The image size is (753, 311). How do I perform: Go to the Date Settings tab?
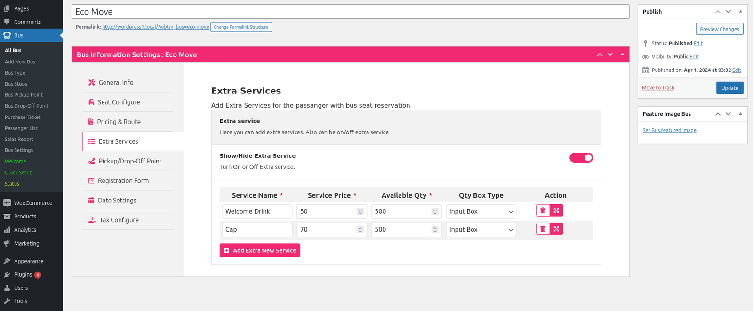(x=117, y=200)
